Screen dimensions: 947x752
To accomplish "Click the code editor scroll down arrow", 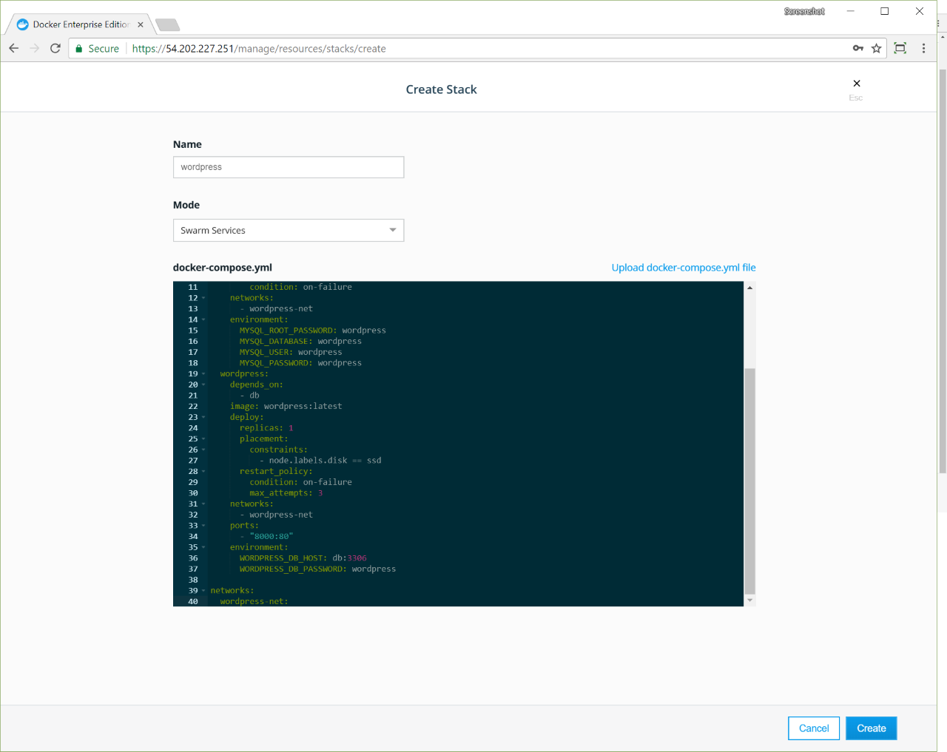I will pos(749,600).
